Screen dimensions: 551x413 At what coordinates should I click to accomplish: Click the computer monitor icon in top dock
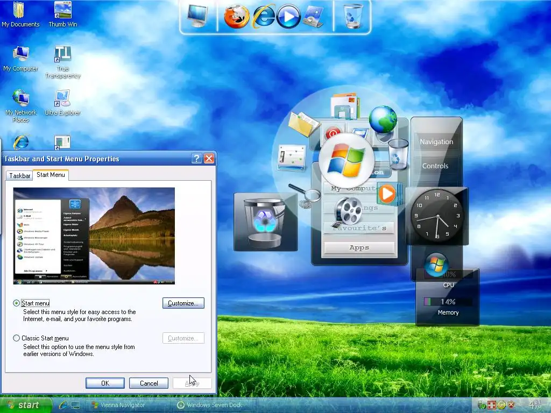(x=197, y=16)
